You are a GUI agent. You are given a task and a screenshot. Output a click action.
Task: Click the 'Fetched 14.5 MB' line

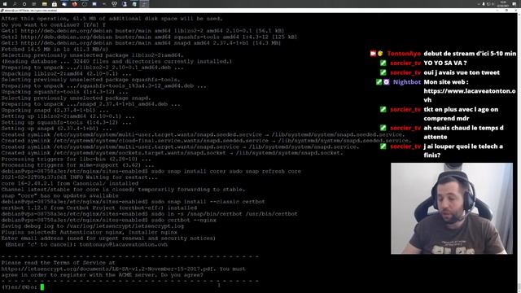pyautogui.click(x=55, y=49)
